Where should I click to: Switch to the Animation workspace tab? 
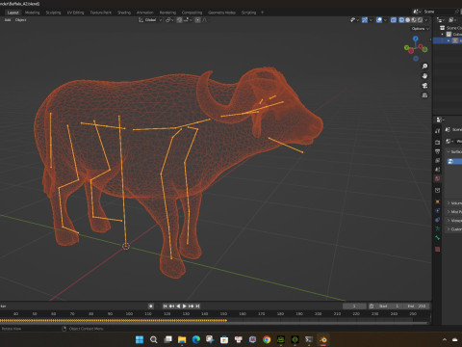point(144,13)
